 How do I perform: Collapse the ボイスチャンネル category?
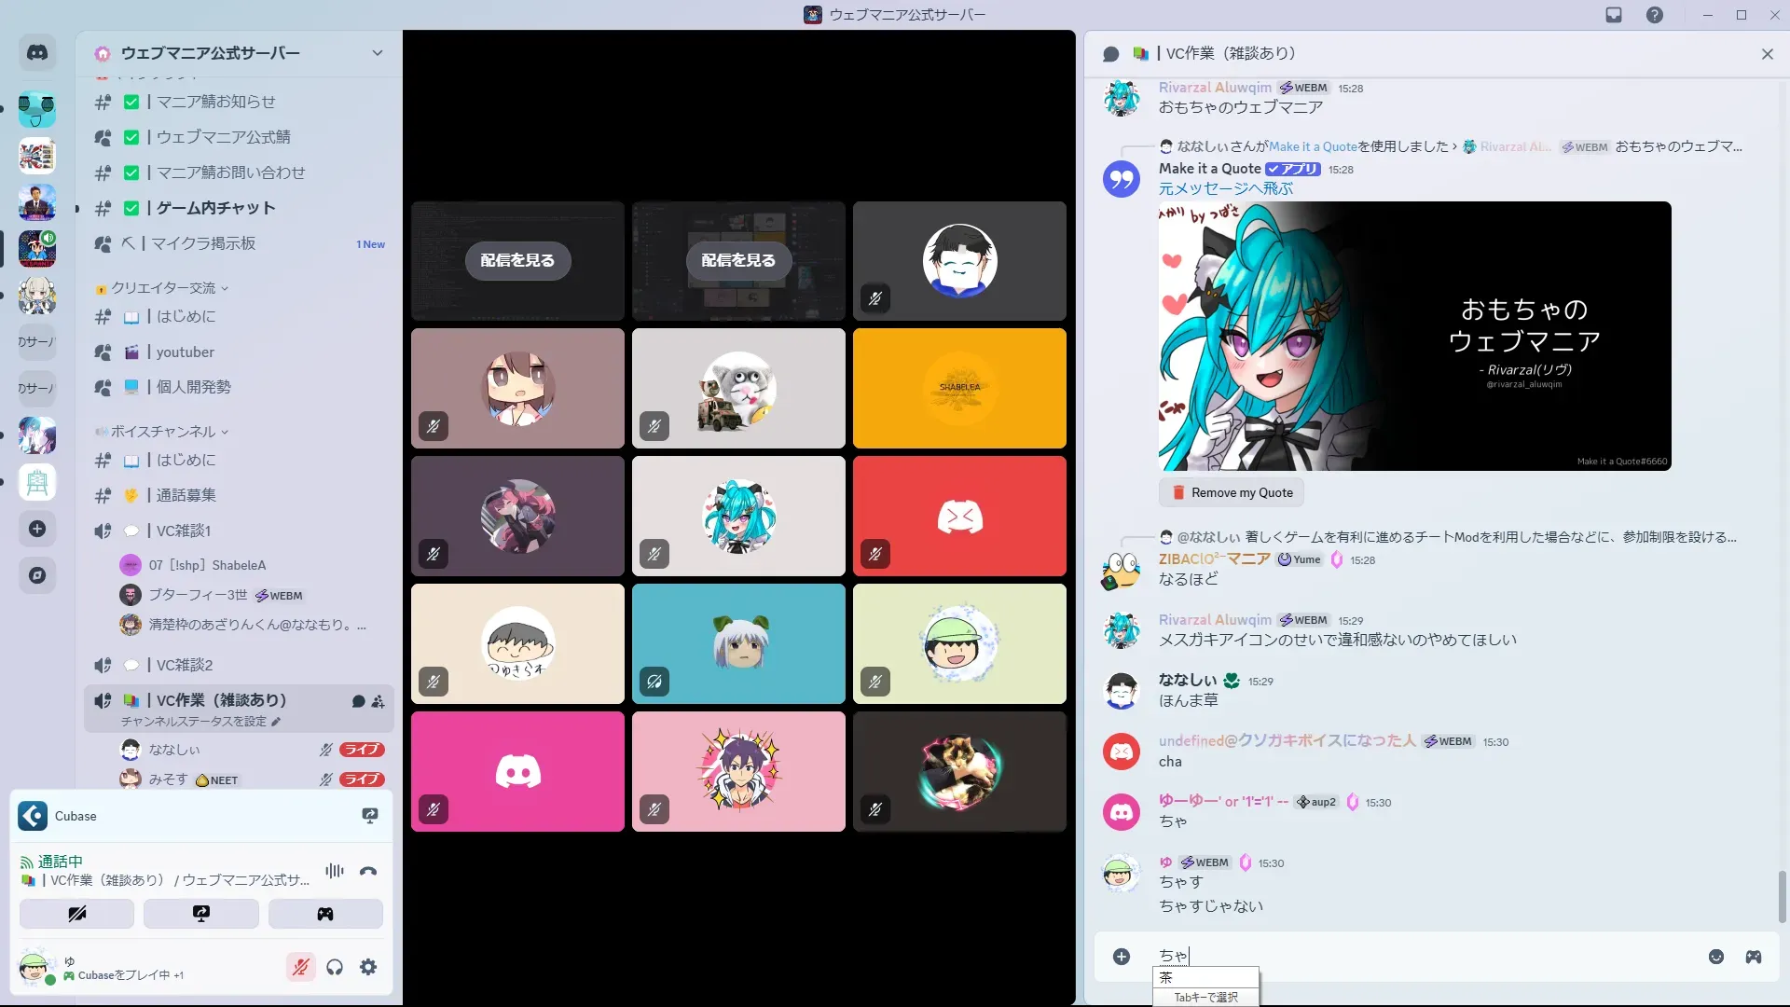pyautogui.click(x=163, y=432)
